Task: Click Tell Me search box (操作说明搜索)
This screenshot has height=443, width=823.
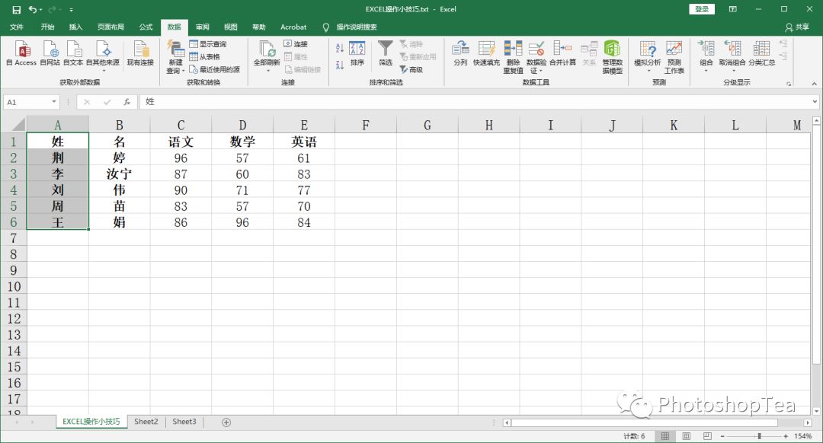Action: click(x=357, y=27)
